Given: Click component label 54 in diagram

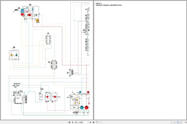Looking at the screenshot, I should [x=14, y=47].
